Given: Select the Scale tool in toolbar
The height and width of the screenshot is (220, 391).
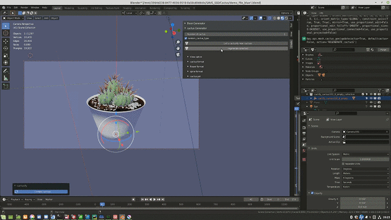Looking at the screenshot, I should (6, 56).
